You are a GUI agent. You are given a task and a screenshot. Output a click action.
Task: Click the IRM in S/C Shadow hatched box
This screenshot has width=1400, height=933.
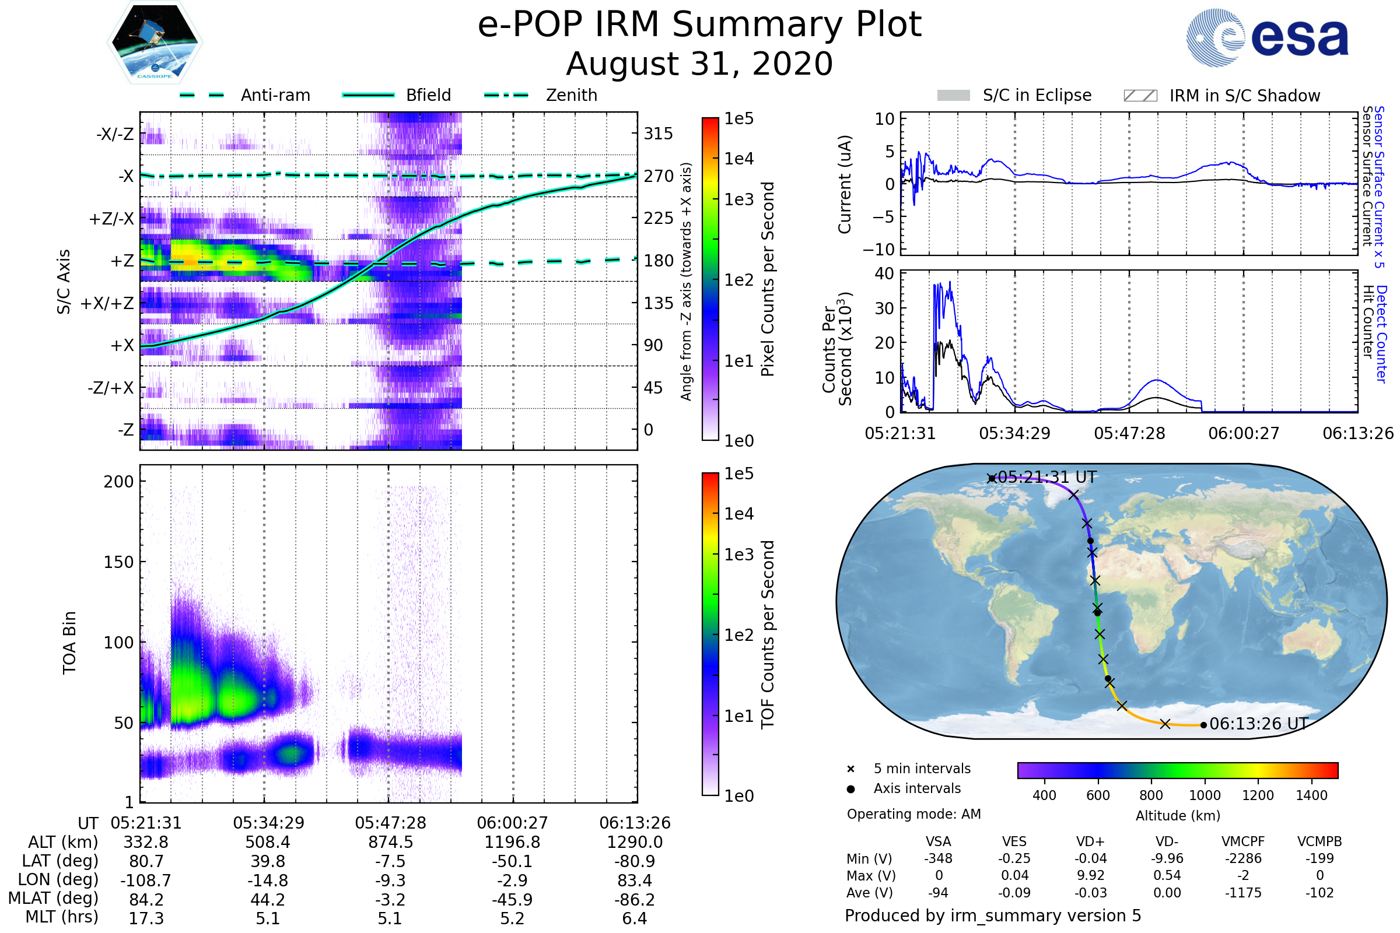(x=1140, y=96)
